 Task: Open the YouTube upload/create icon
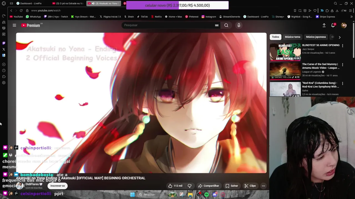point(324,25)
